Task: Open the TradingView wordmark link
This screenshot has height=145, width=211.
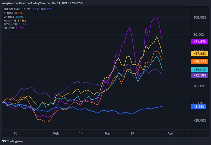Action: point(15,141)
